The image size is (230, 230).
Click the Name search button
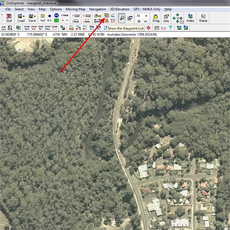(203, 18)
